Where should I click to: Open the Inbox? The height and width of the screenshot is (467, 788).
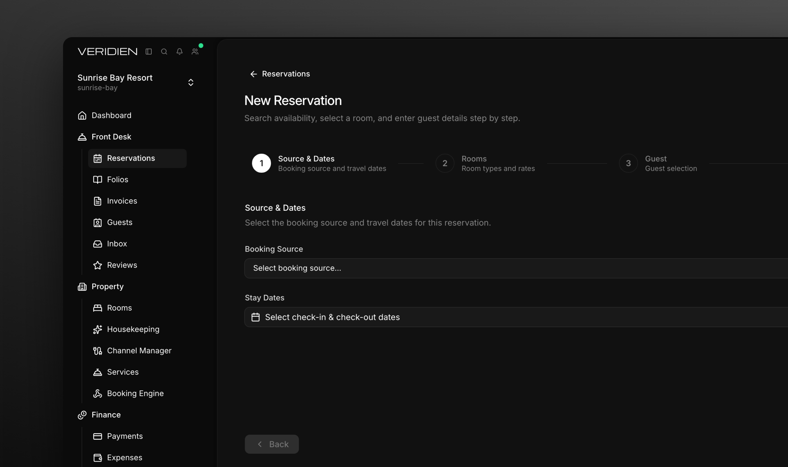pyautogui.click(x=117, y=244)
